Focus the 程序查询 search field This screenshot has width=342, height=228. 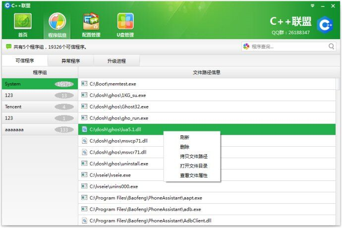[x=288, y=47]
